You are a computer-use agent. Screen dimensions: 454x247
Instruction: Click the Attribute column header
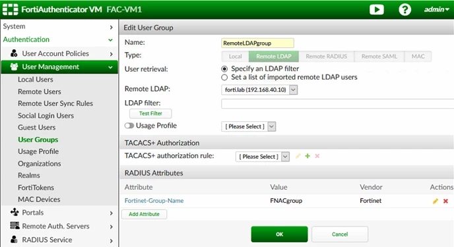(x=139, y=187)
